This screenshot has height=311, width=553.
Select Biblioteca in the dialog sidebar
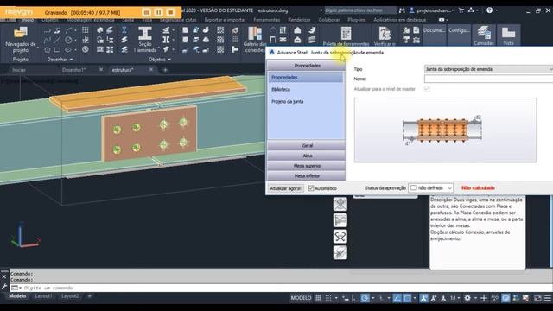pyautogui.click(x=281, y=90)
